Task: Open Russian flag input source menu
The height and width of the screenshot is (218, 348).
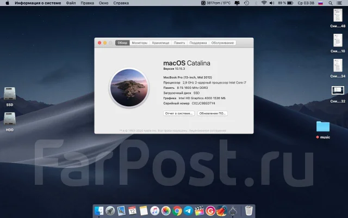Action: 320,3
